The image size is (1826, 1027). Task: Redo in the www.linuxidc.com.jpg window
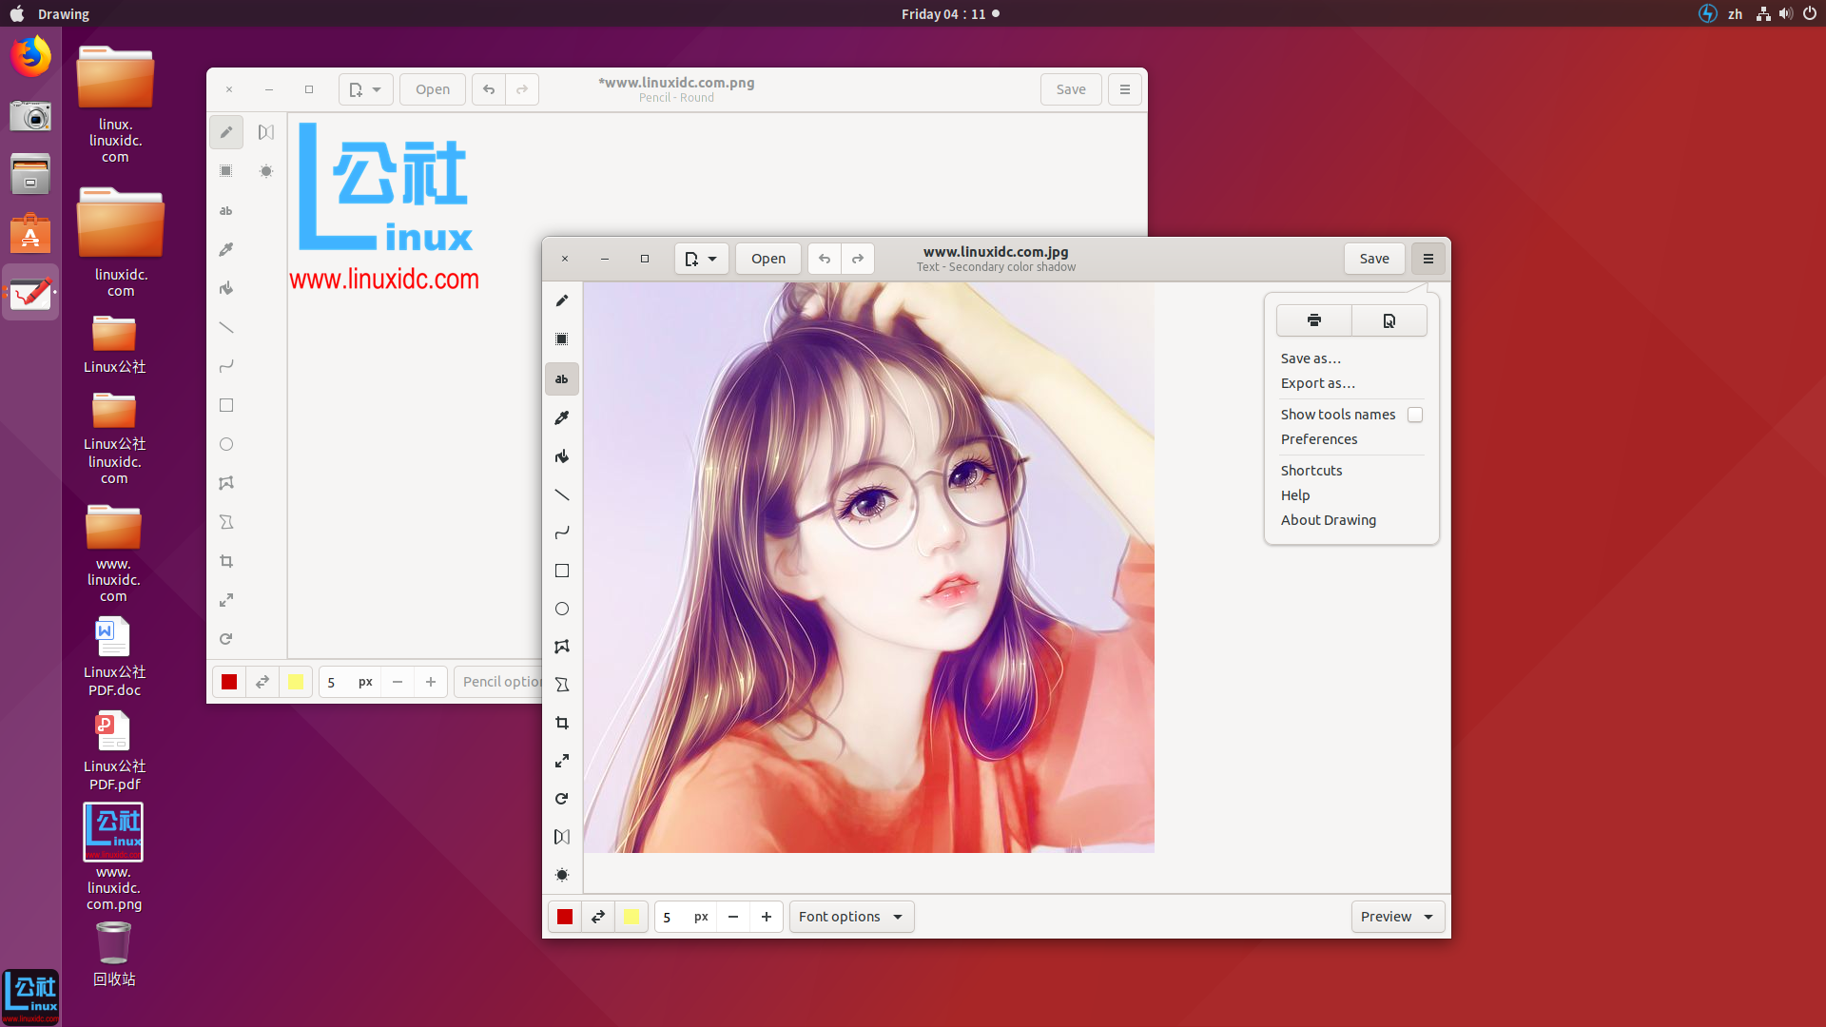(858, 259)
